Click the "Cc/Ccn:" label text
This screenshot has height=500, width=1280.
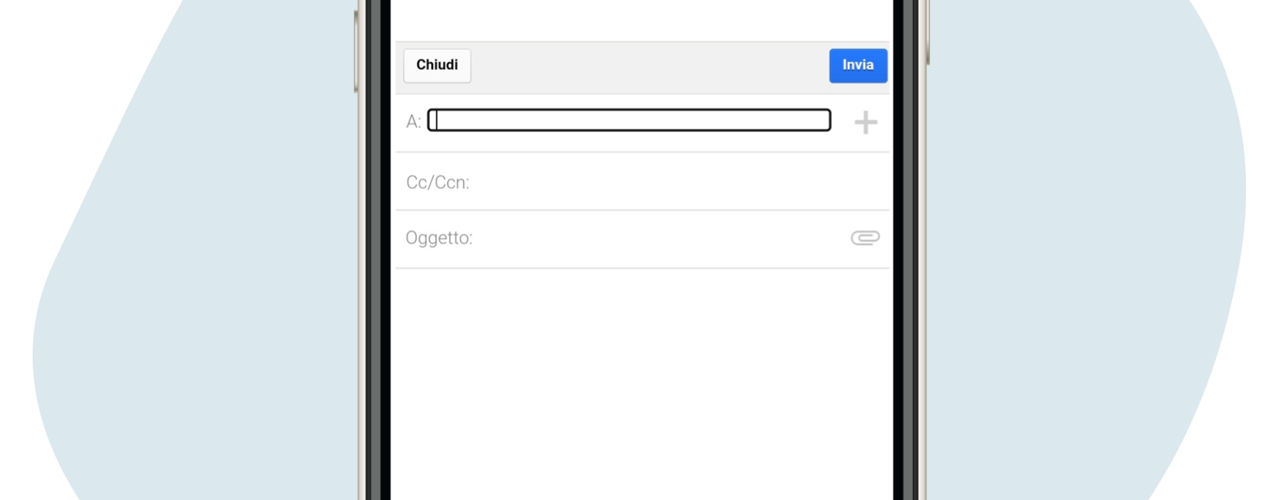[x=438, y=182]
